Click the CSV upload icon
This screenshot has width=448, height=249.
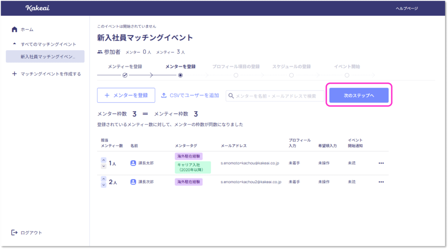coord(164,95)
